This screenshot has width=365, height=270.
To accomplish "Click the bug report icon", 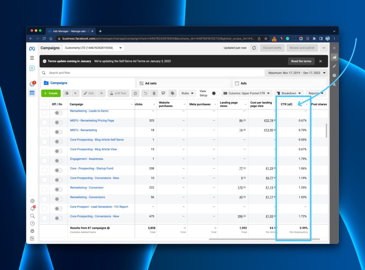I will (x=32, y=231).
